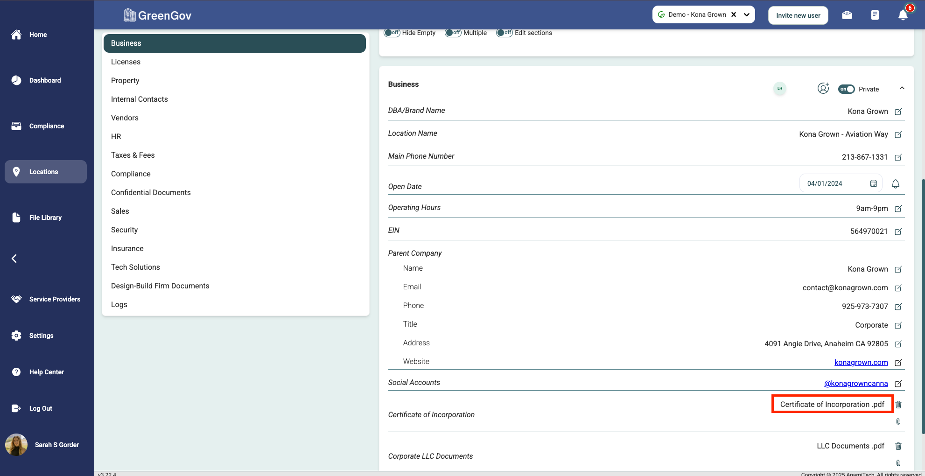Edit the Parent Company Email value
Screen dimensions: 925x476
coord(898,288)
